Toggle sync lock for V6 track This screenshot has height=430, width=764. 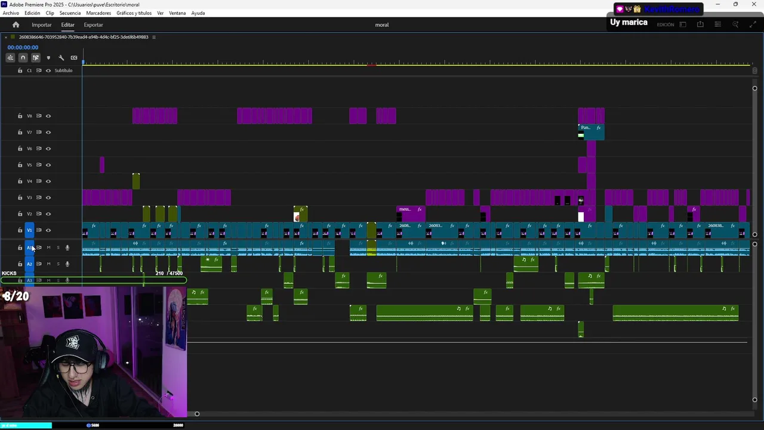[39, 149]
